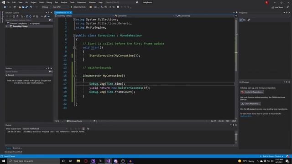Open Task View on the taskbar

point(71,161)
